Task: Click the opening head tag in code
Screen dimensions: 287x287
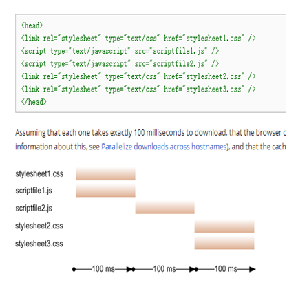Action: click(x=32, y=25)
